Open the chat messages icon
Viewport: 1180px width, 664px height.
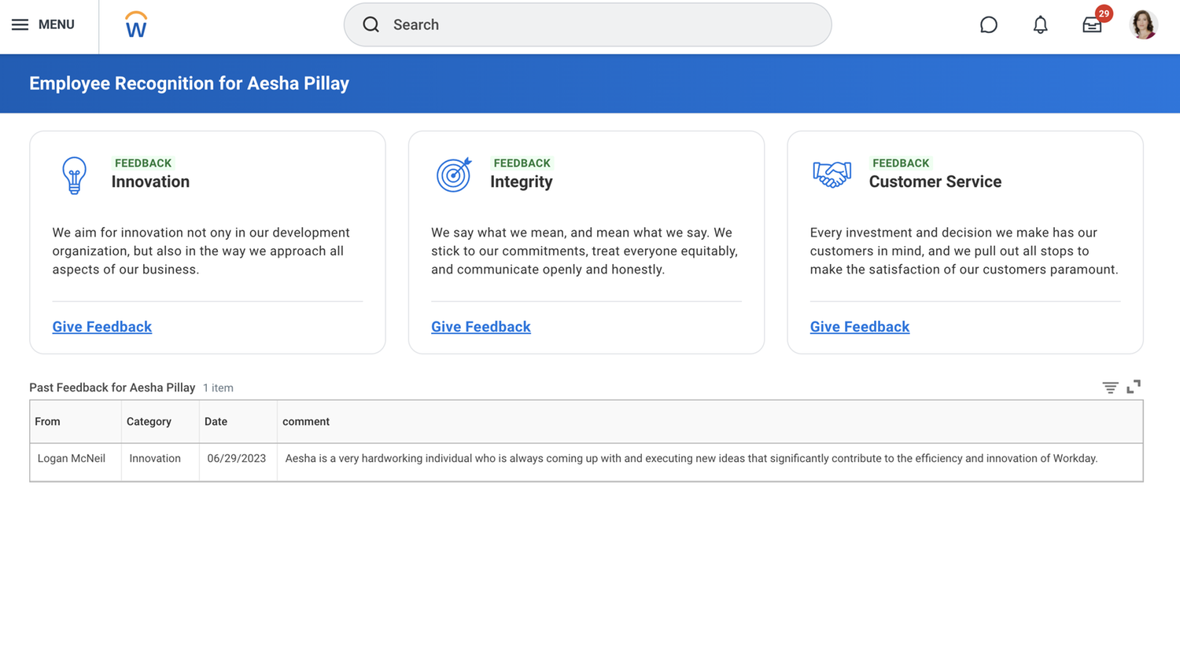coord(988,24)
